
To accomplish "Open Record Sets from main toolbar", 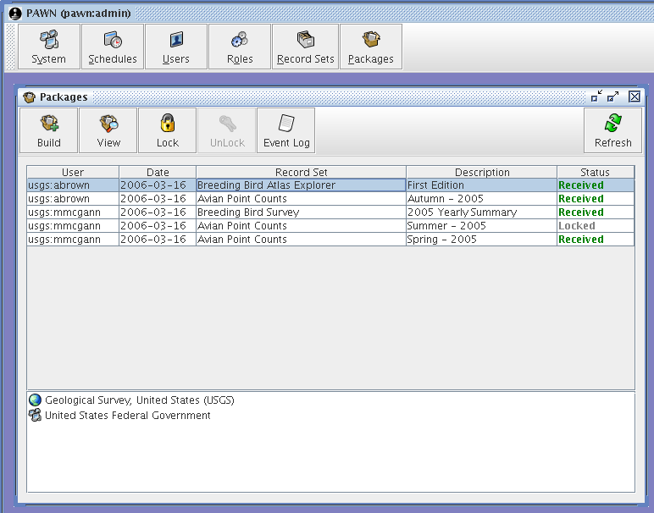I will 306,47.
